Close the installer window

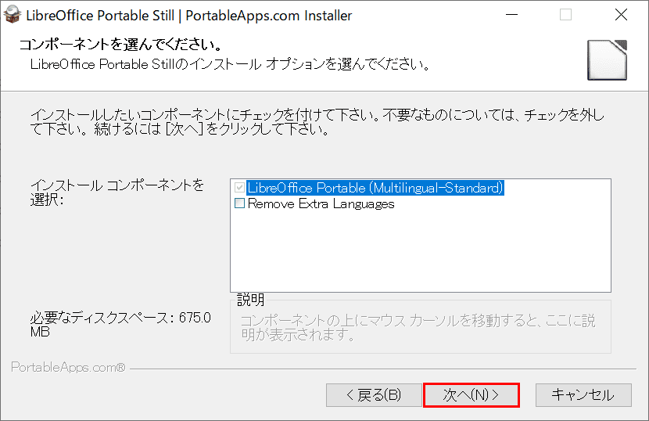pyautogui.click(x=621, y=15)
